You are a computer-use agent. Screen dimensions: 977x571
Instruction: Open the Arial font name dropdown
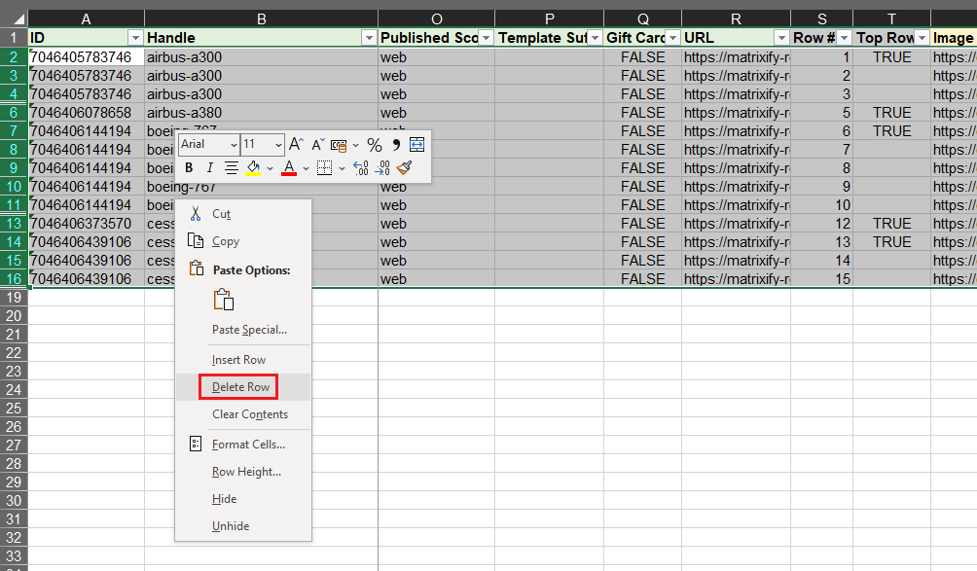tap(234, 144)
